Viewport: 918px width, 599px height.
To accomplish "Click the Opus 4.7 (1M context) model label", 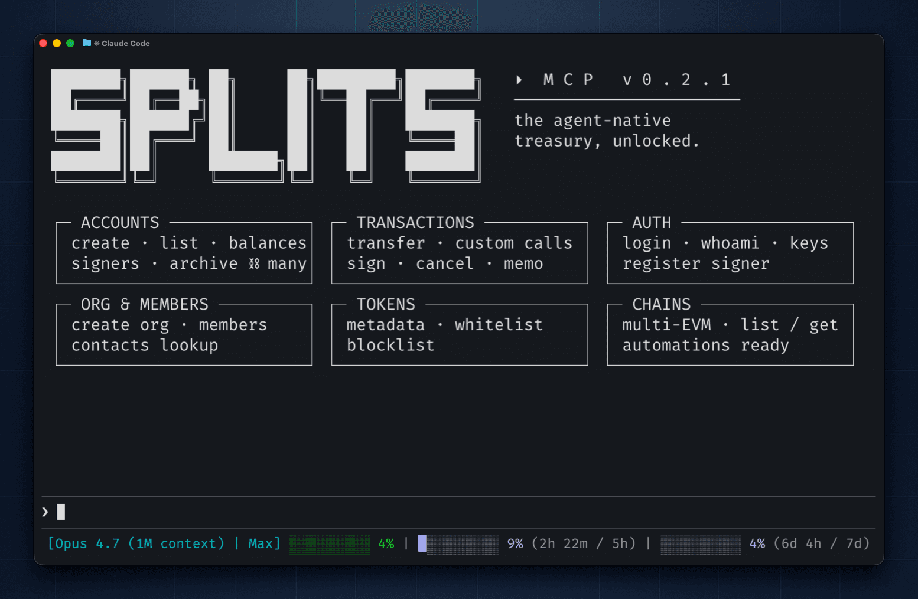I will point(136,543).
